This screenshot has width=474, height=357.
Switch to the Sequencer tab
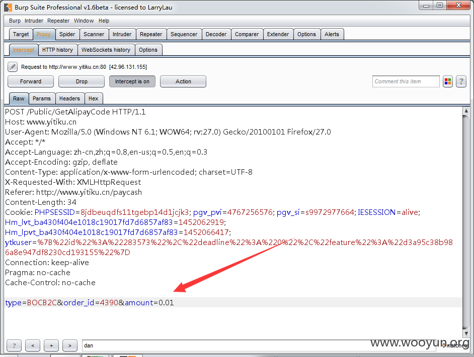tap(184, 35)
